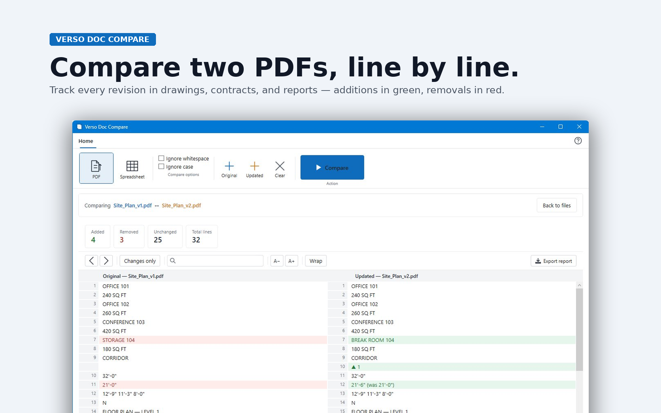The width and height of the screenshot is (661, 413).
Task: Select OFFICE 102 in Updated pane
Action: click(462, 304)
